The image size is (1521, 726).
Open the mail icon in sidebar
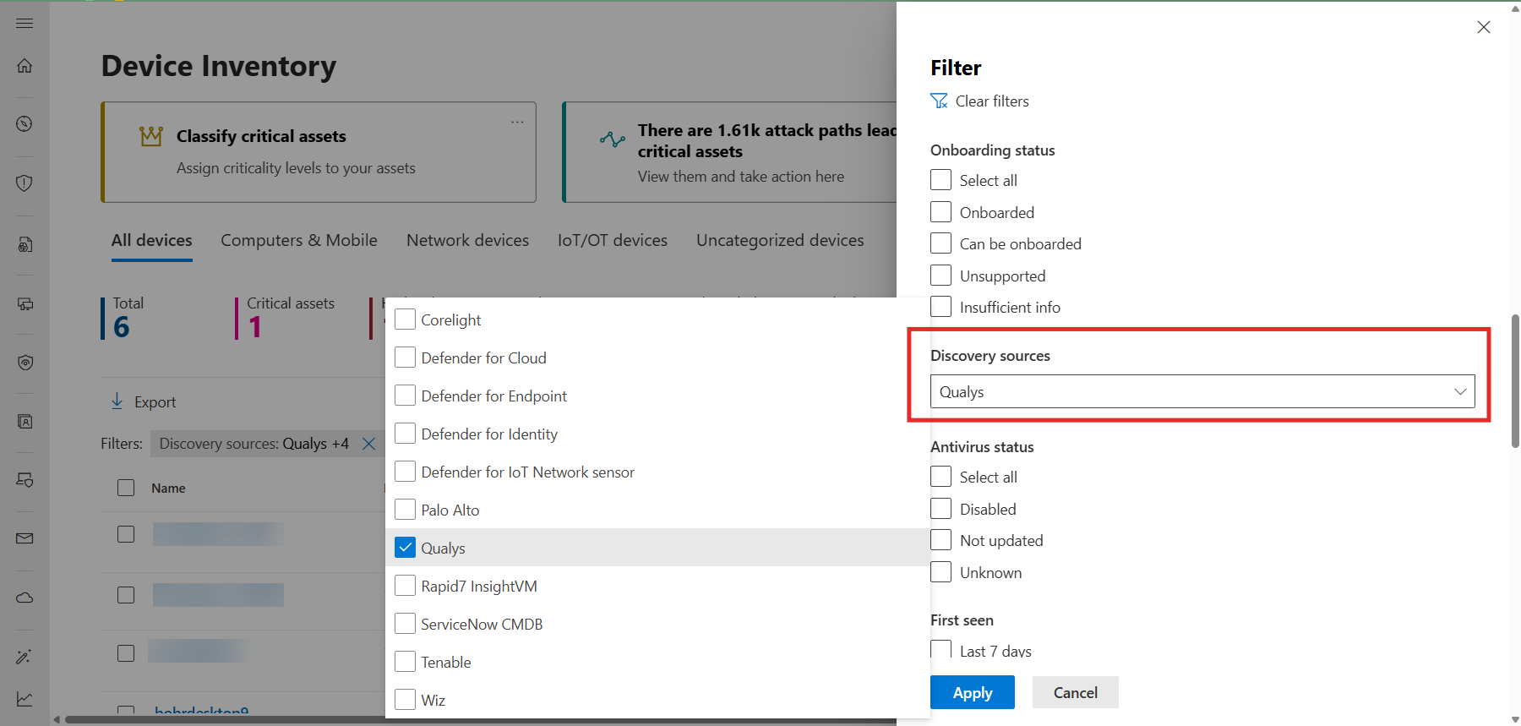point(25,538)
